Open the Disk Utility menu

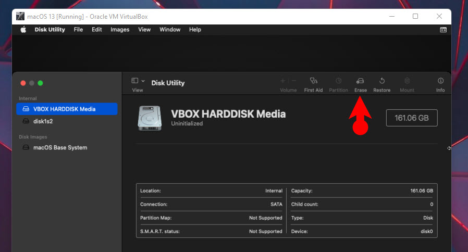[50, 30]
